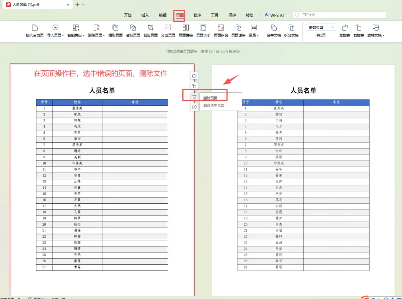Select the first page thumbnail with red border
Screen dimensions: 402x299
(102, 179)
